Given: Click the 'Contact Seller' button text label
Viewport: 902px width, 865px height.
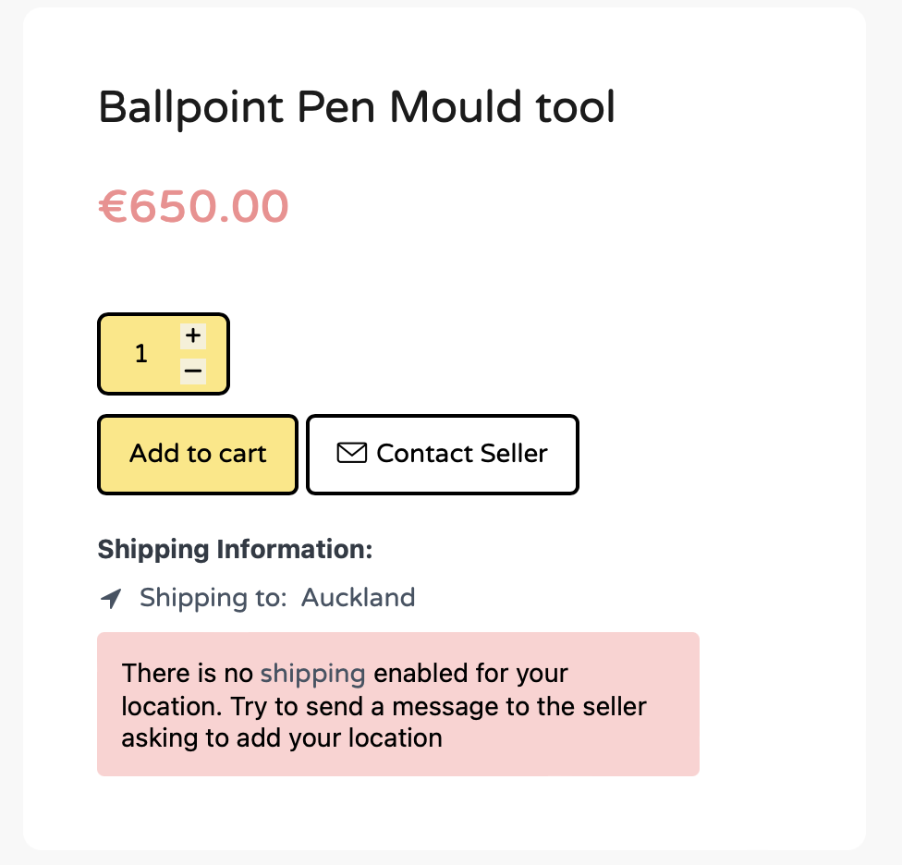Looking at the screenshot, I should click(462, 453).
